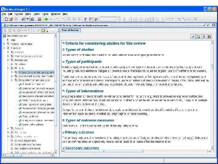Click the Secondary outcomes heading text
Screen dimensions: 218x164
82,148
